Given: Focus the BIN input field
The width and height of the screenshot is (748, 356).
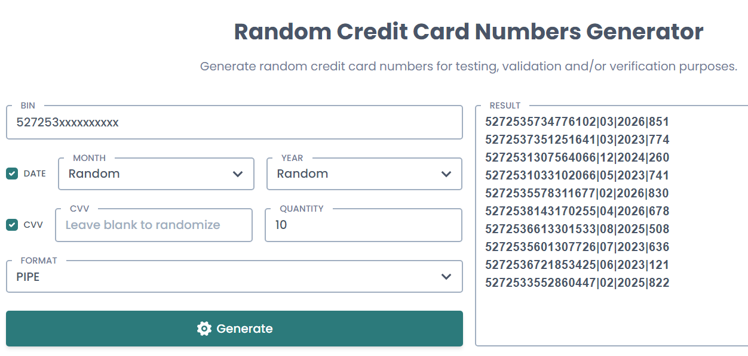Looking at the screenshot, I should click(234, 123).
